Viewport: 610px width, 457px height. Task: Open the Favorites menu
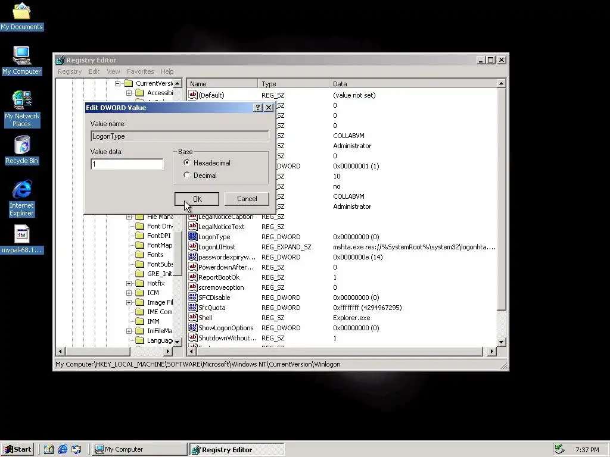tap(140, 71)
